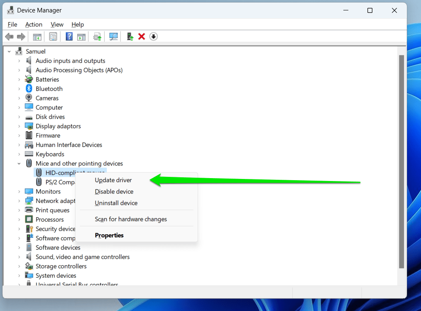
Task: Open Help using the question mark toolbar icon
Action: [x=69, y=37]
